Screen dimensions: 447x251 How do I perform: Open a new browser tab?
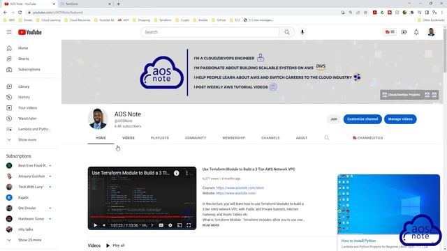point(118,3)
